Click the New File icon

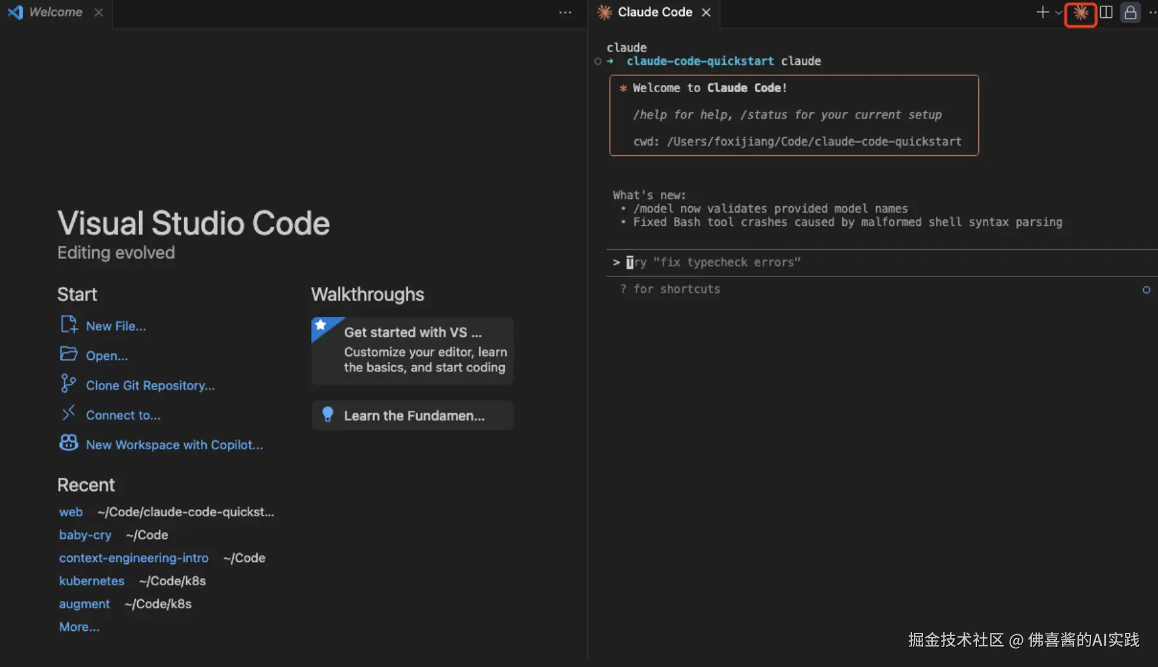coord(68,324)
